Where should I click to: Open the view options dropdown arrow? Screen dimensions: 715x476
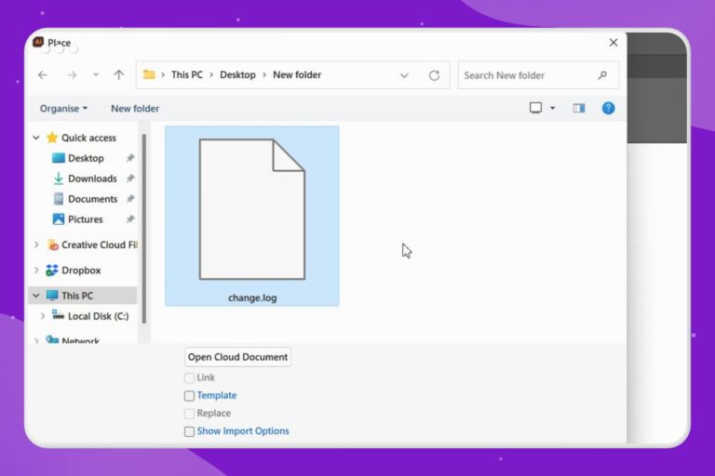(553, 108)
